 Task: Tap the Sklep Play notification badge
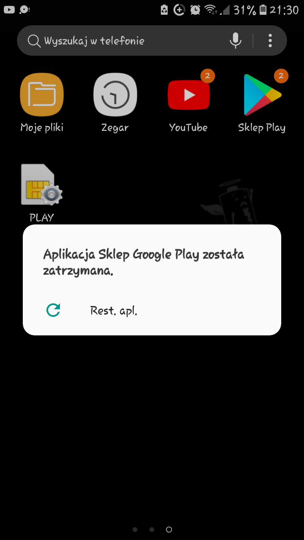coord(281,76)
